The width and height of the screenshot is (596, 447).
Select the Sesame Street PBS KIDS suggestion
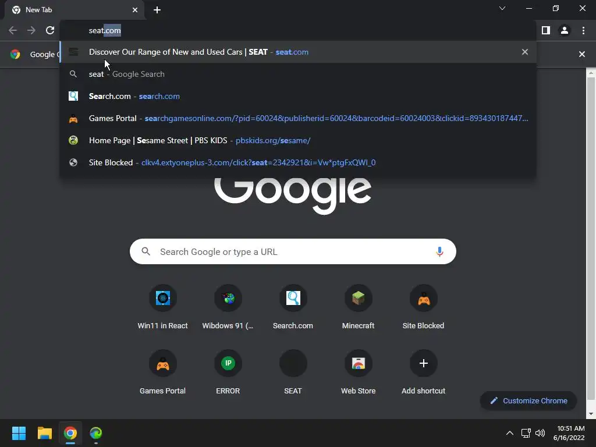click(x=298, y=140)
